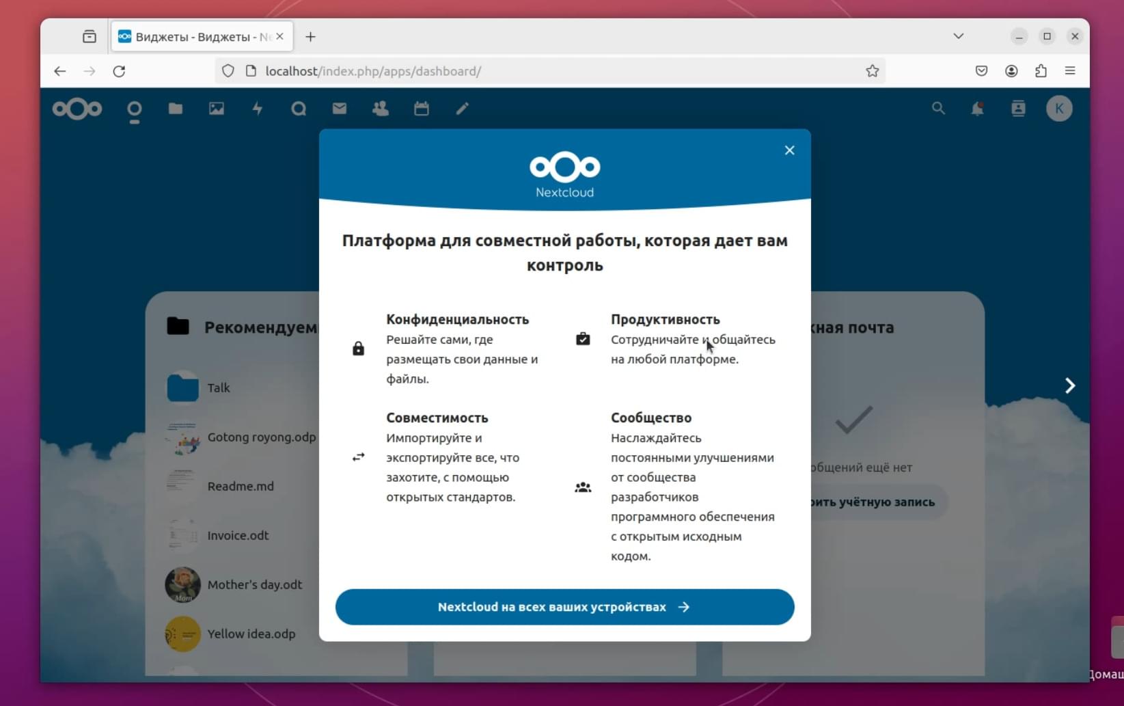Open the user avatar K menu
The image size is (1124, 706).
[x=1059, y=108]
